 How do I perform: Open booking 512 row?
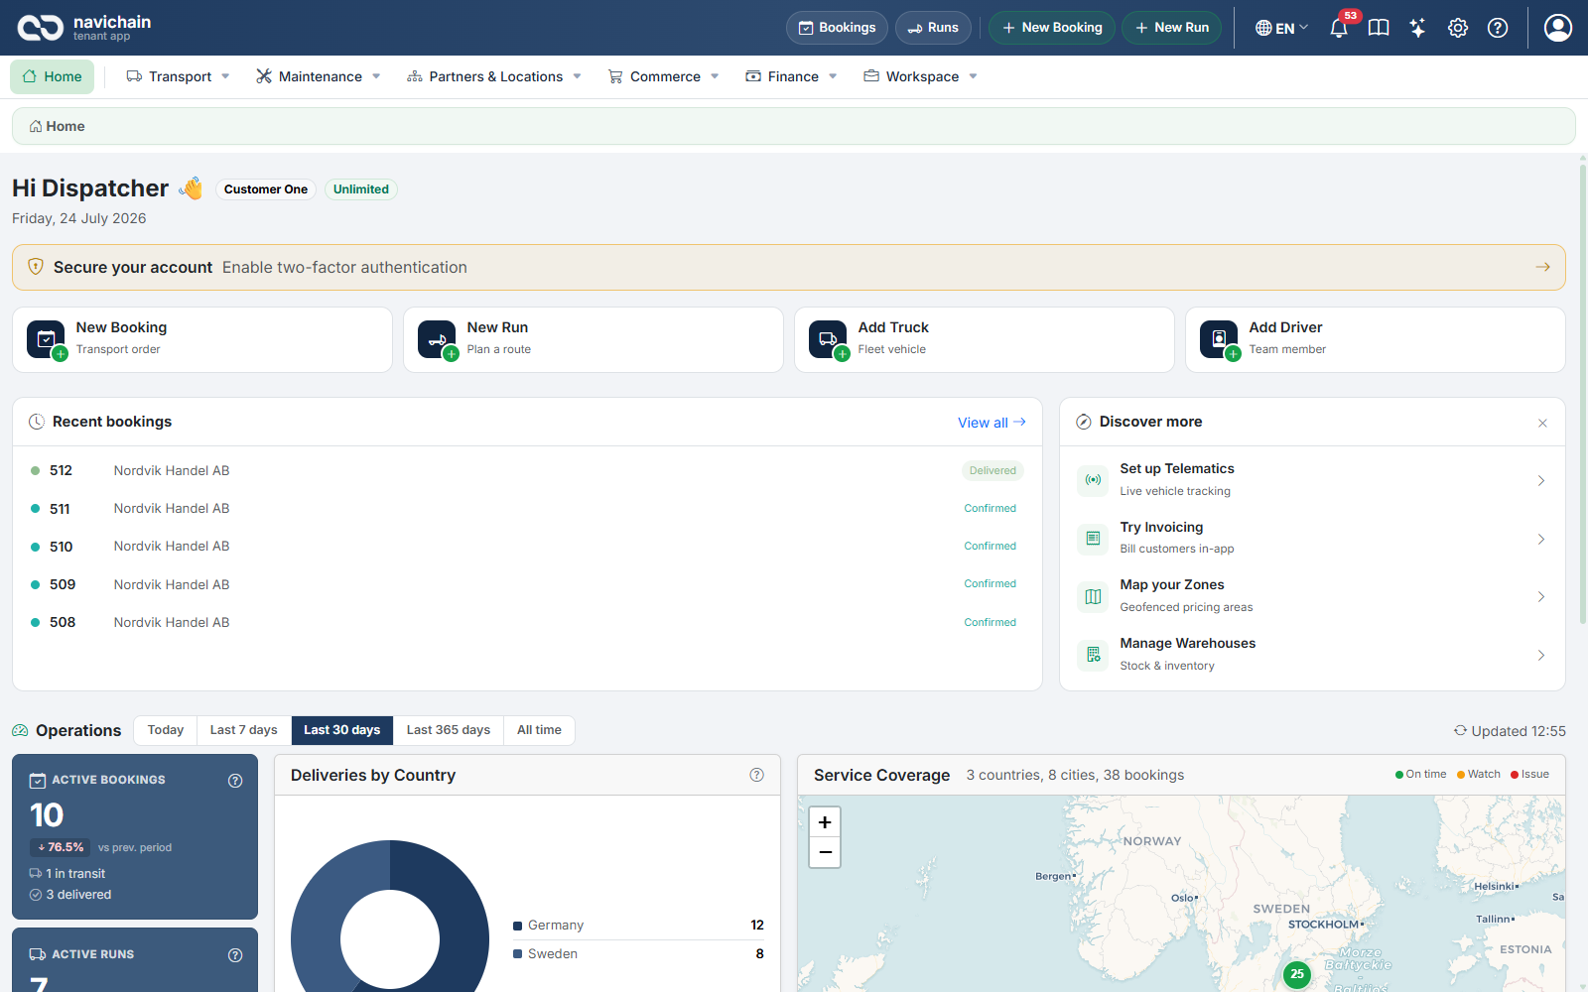(527, 470)
